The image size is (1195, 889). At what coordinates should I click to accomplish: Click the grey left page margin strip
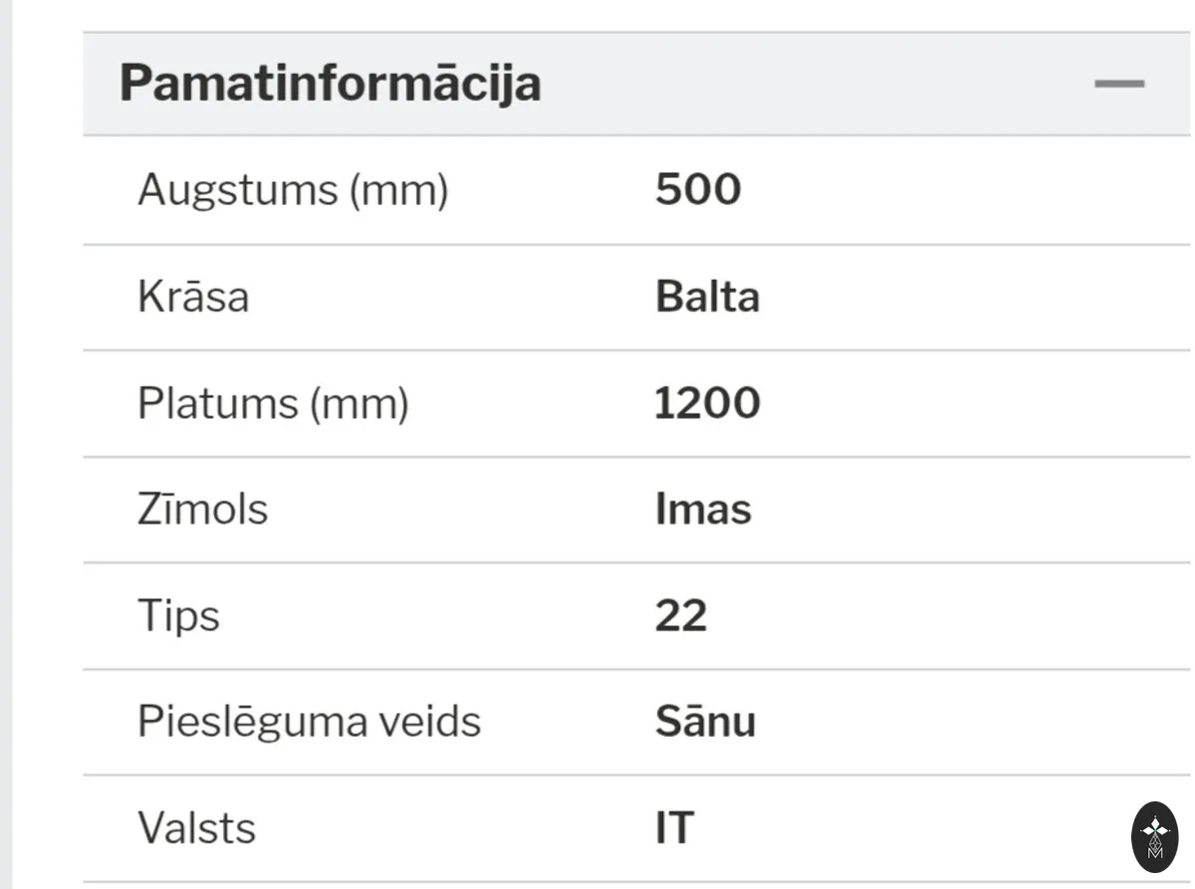pyautogui.click(x=7, y=444)
